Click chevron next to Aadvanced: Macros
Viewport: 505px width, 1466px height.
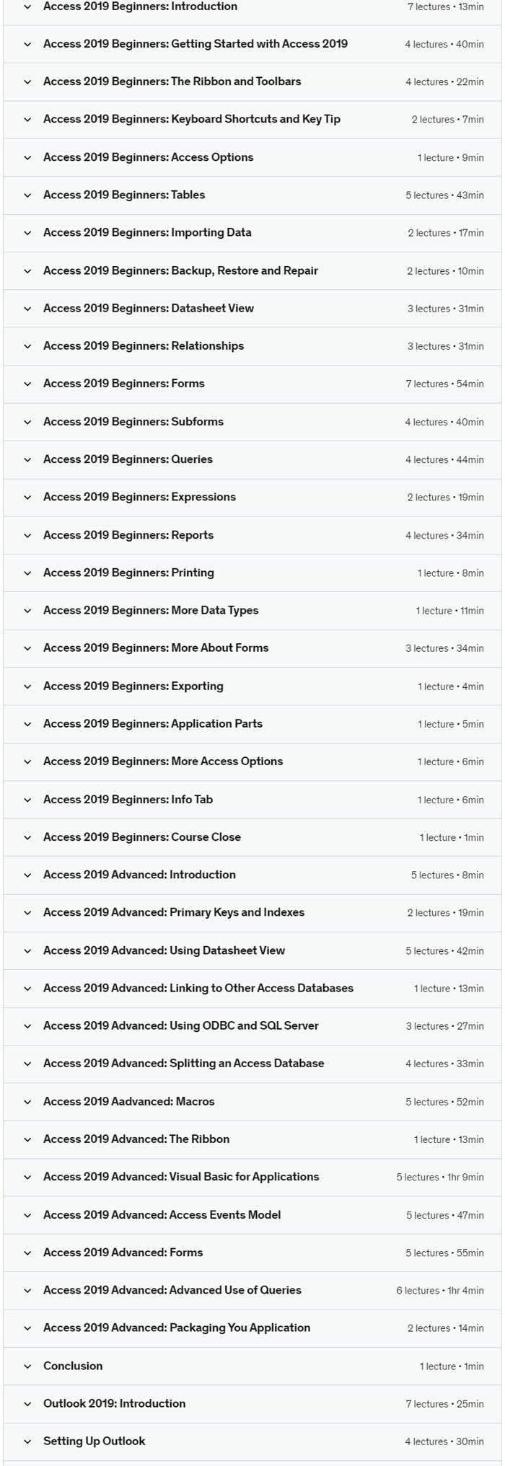pyautogui.click(x=27, y=1102)
